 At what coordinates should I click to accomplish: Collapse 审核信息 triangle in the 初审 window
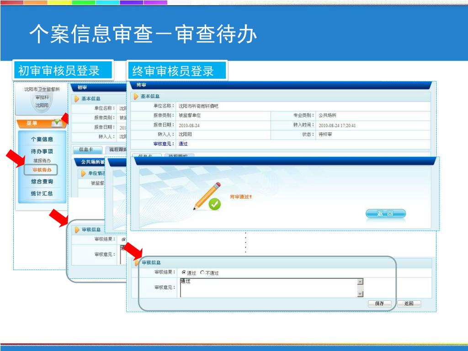pos(77,229)
